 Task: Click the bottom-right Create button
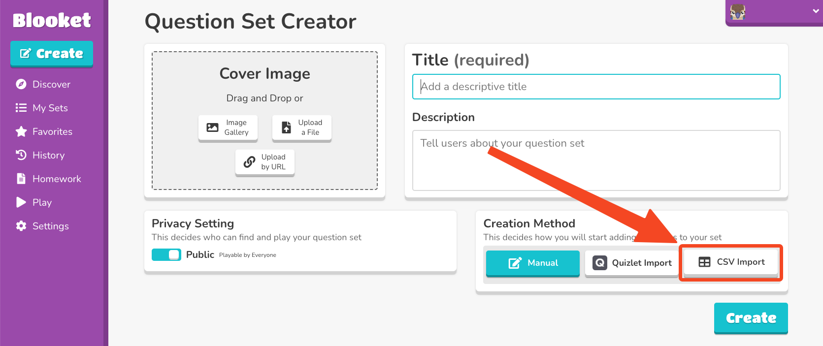[x=751, y=318]
